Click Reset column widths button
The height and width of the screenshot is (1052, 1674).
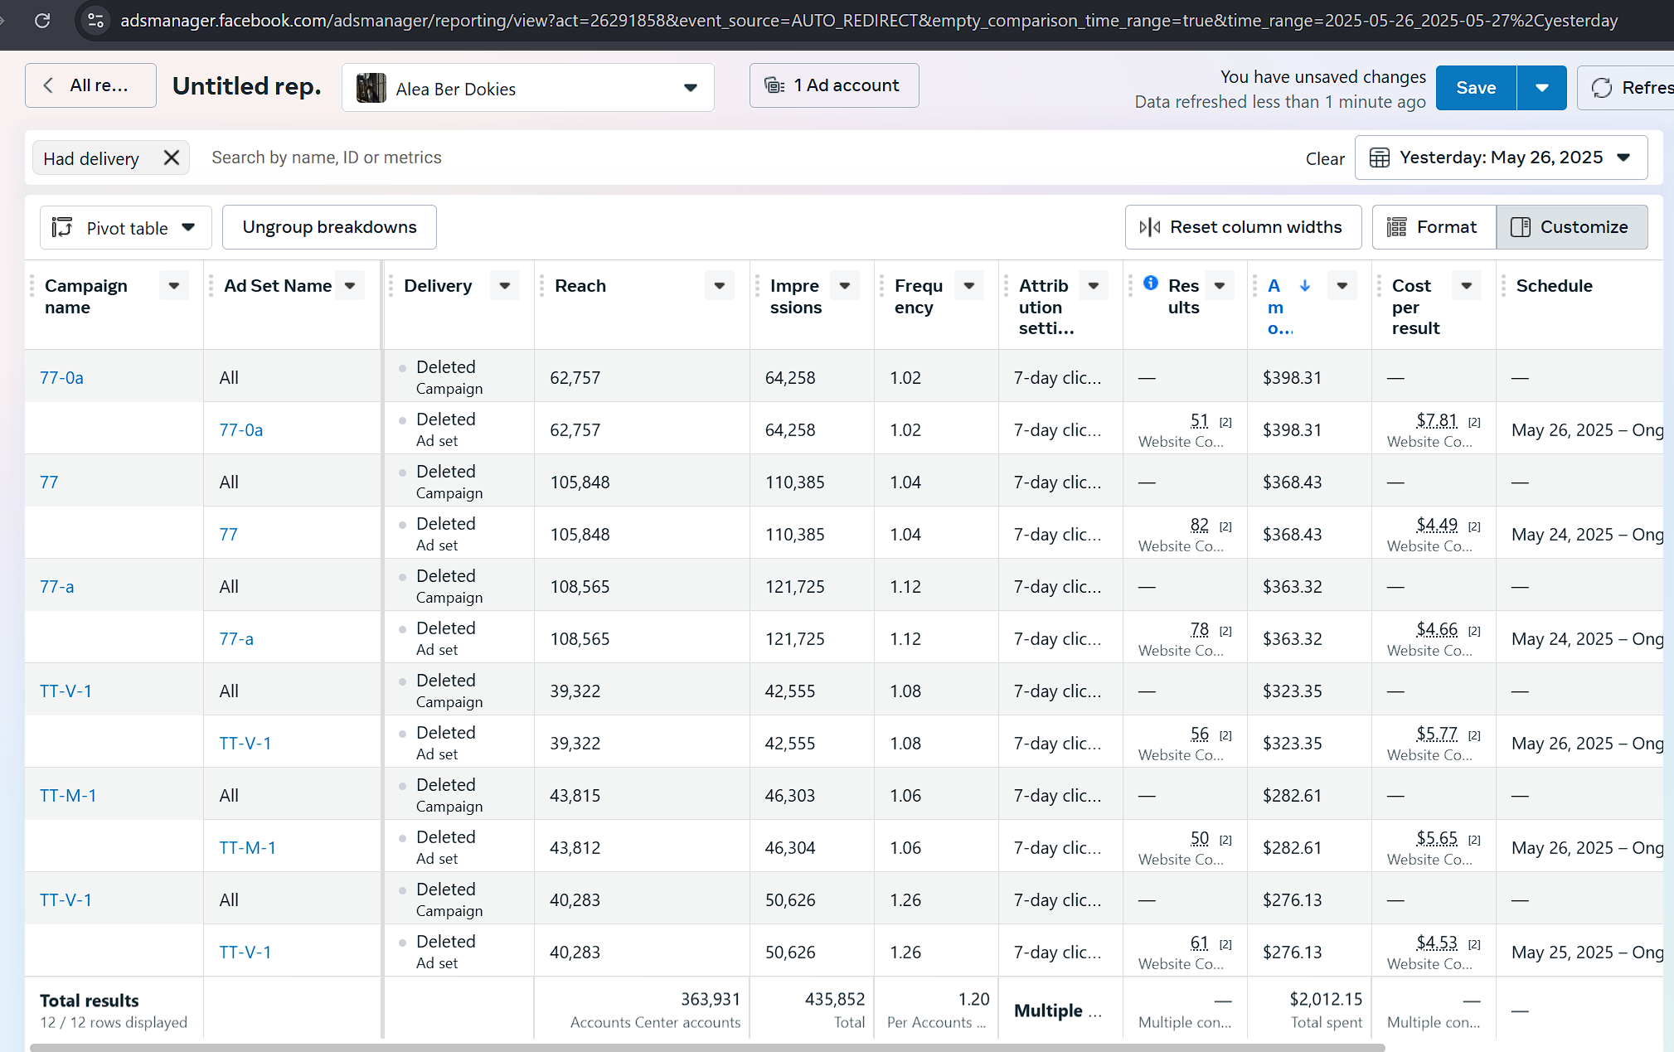(x=1243, y=227)
